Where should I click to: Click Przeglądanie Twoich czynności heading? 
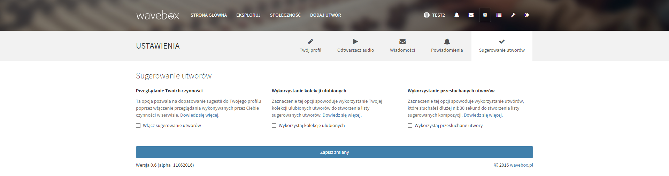pyautogui.click(x=169, y=91)
